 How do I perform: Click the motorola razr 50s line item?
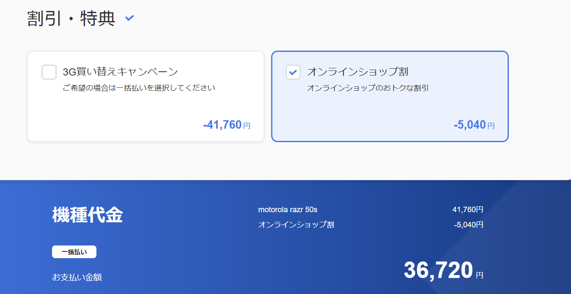click(x=288, y=210)
